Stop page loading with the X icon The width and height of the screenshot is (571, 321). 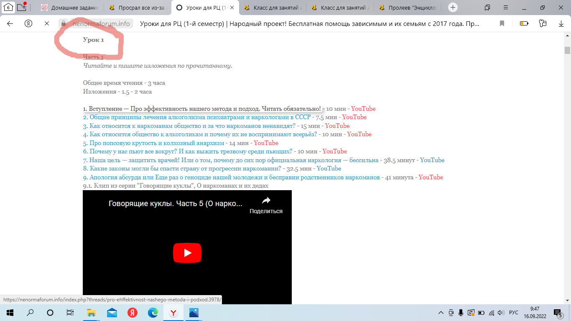pyautogui.click(x=47, y=24)
